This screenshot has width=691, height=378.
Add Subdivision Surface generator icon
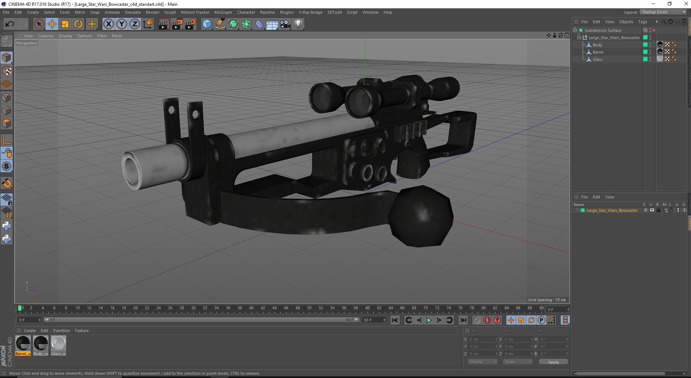233,24
